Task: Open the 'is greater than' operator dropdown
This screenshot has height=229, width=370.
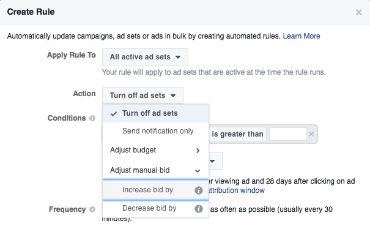Action: [238, 134]
